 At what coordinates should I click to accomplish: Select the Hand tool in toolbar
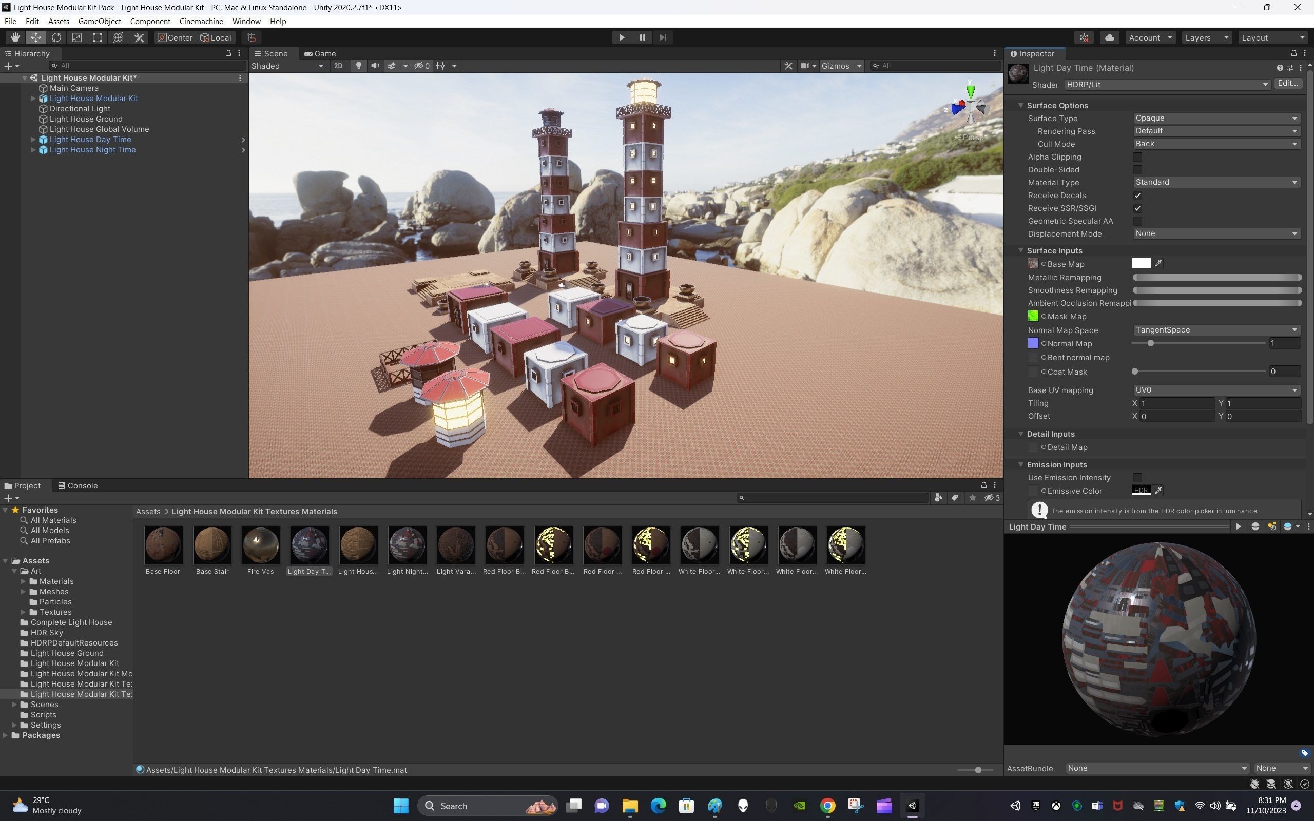[15, 37]
